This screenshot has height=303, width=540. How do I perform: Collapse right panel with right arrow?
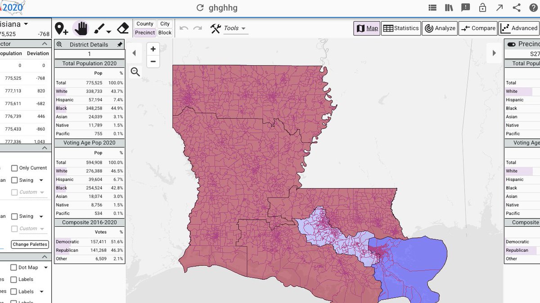pos(494,53)
